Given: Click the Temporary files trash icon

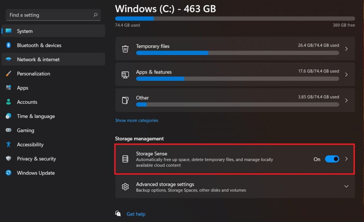Looking at the screenshot, I should 125,49.
